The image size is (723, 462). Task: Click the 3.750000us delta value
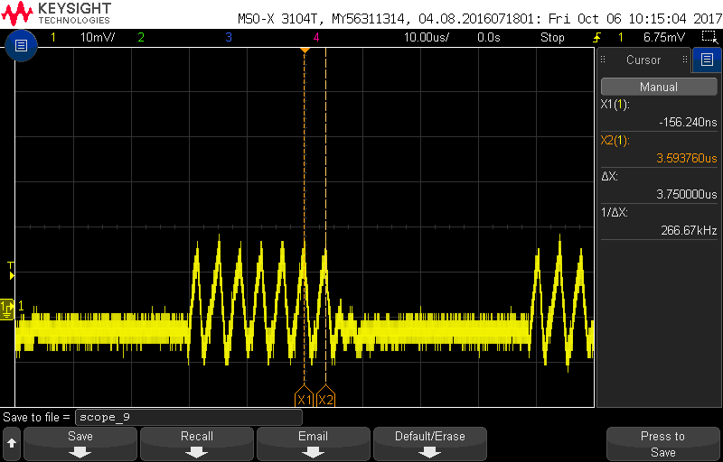tap(687, 194)
